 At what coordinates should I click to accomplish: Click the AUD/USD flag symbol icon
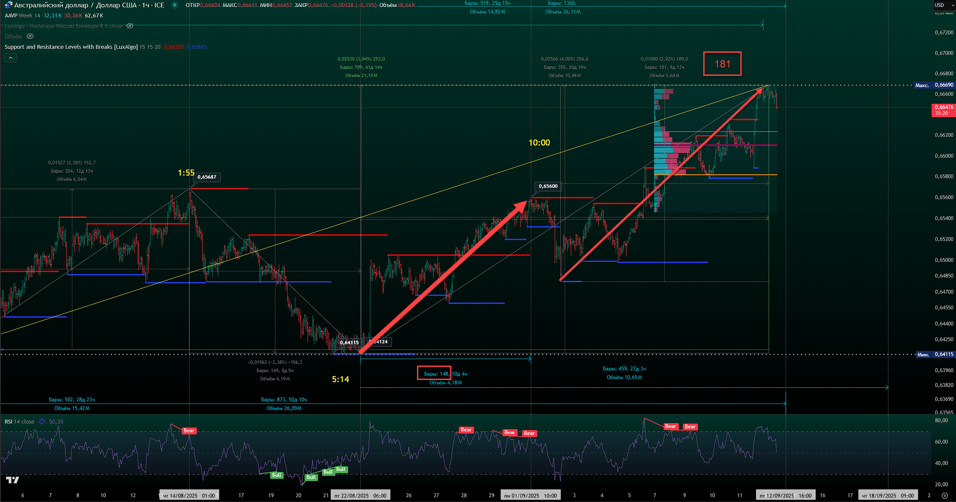8,5
